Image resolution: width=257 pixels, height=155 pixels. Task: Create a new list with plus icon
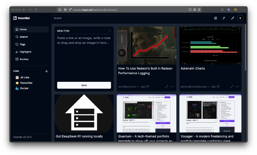pyautogui.click(x=46, y=71)
